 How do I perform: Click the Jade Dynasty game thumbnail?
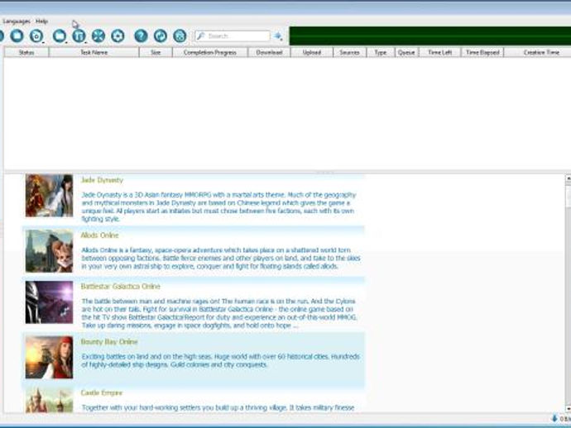click(x=49, y=196)
